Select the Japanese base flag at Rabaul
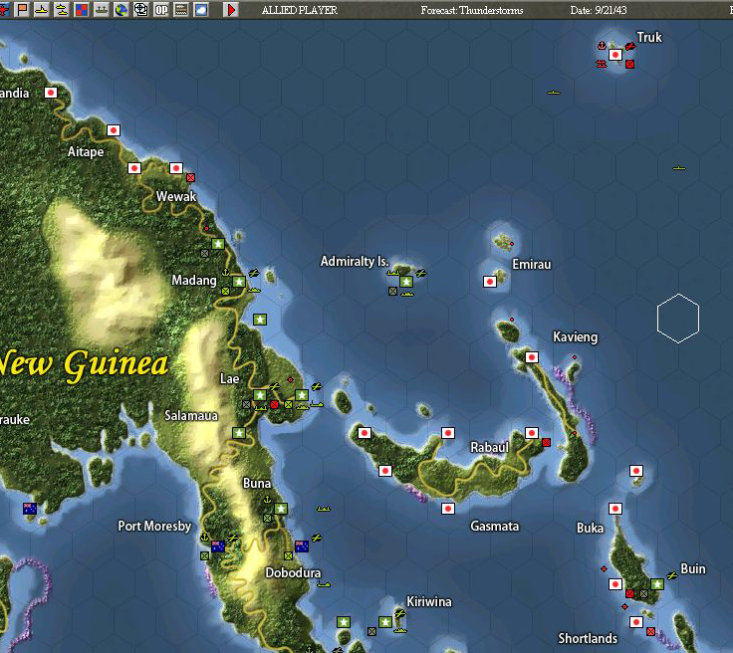Viewport: 733px width, 653px height. (x=532, y=433)
